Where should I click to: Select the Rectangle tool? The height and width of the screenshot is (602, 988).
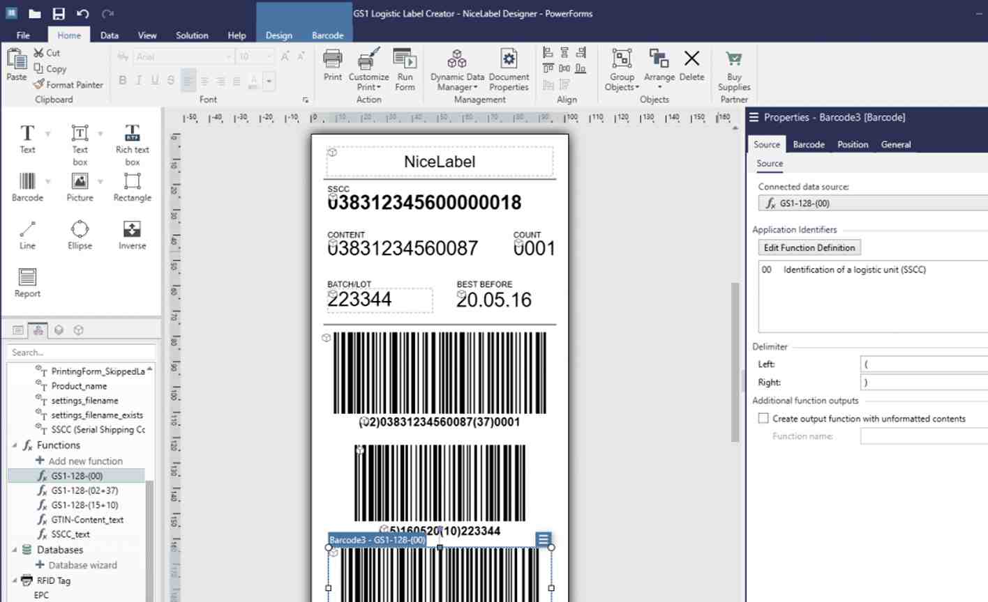[133, 187]
